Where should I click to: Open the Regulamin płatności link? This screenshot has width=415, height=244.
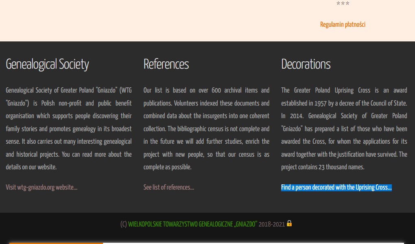point(343,25)
